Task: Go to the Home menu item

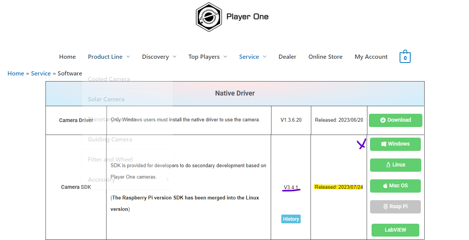Action: pyautogui.click(x=67, y=56)
